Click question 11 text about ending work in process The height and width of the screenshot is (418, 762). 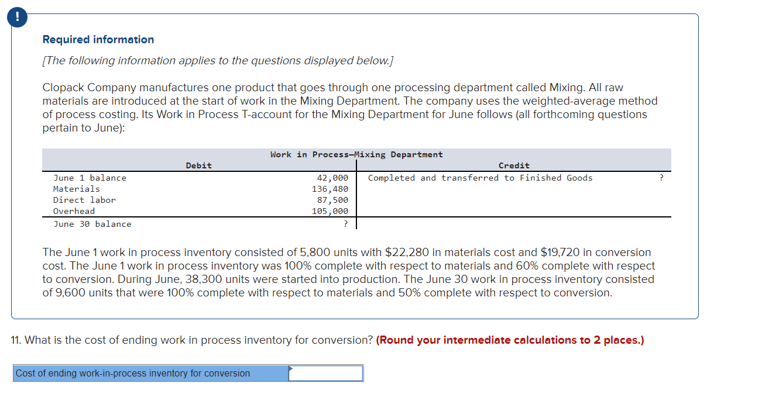click(192, 340)
